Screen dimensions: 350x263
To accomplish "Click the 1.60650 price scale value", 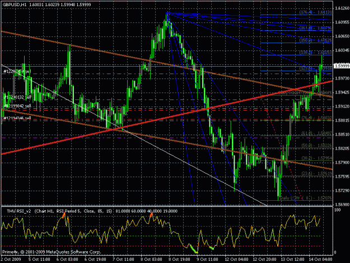I will click(342, 36).
